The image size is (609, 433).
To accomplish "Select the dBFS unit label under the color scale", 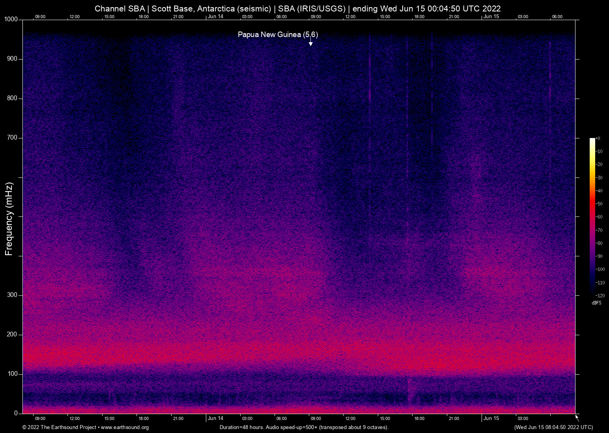I will [x=596, y=303].
